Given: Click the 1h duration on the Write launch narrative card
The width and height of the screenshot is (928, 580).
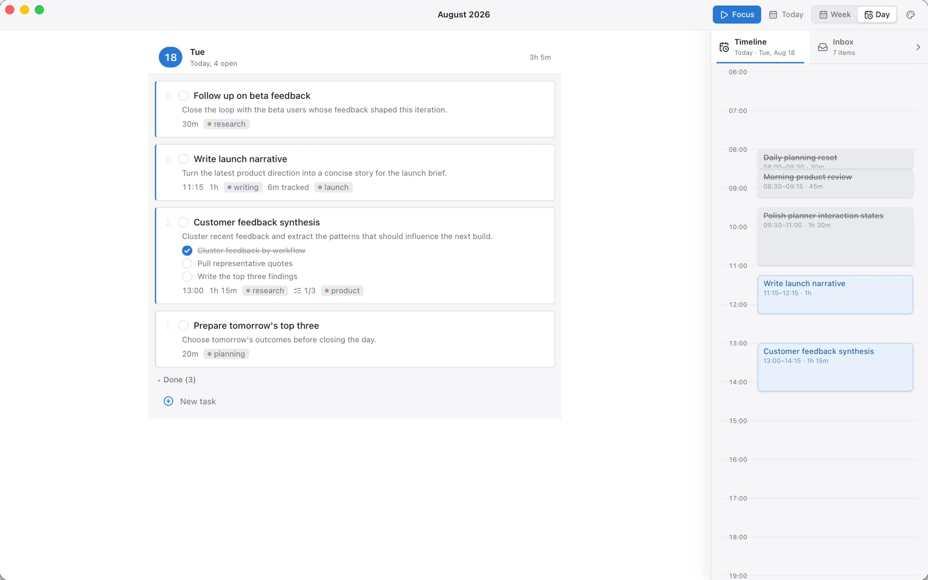Looking at the screenshot, I should click(214, 187).
